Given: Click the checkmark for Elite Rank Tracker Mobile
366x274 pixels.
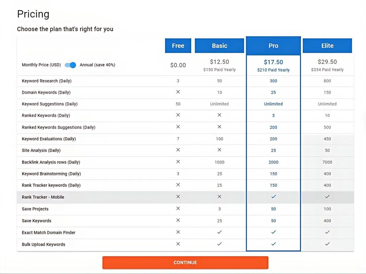Looking at the screenshot, I should coord(327,197).
